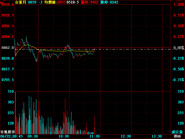Click the latest red volume bar
185x139 pixels.
click(95, 125)
